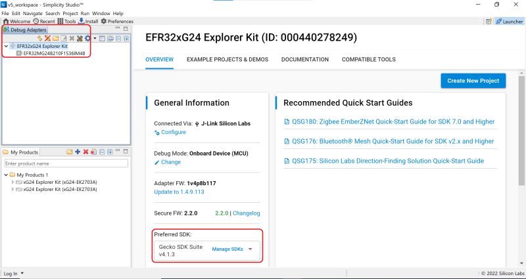Click the folder icon in Debug Adapters toolbar
526x279 pixels.
(56, 39)
